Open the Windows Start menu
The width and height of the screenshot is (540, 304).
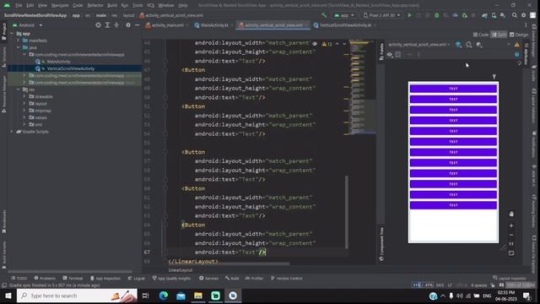click(8, 296)
